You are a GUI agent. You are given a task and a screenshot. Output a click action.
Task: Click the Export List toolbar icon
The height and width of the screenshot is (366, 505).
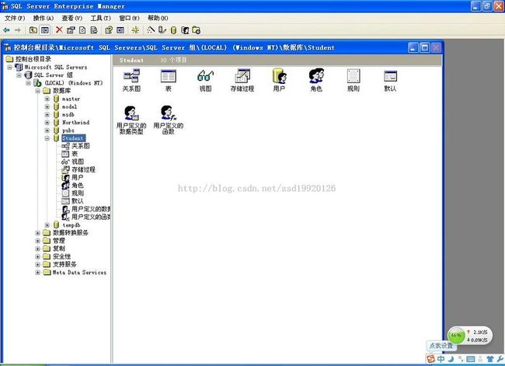click(x=94, y=30)
